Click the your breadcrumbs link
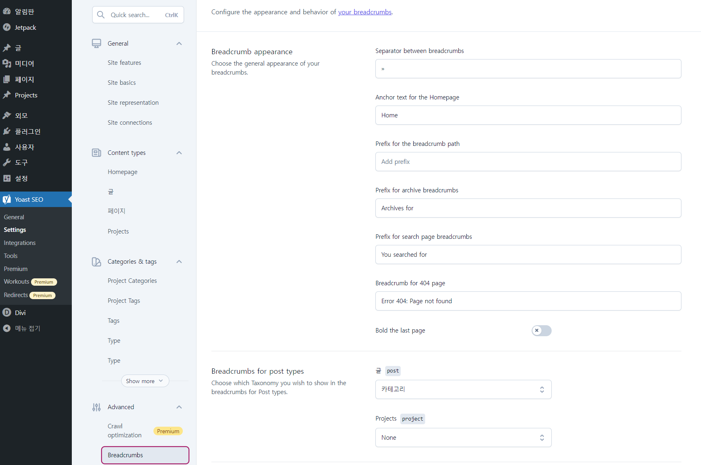Viewport: 701px width, 465px height. point(365,12)
